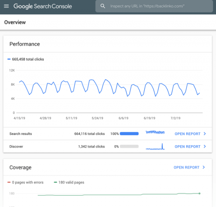Screen dimensions: 216x207
Task: Click the Discover 0% progress bar
Action: (x=129, y=146)
